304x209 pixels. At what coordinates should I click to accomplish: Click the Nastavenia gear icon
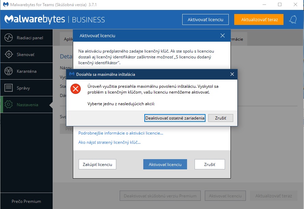[9, 104]
